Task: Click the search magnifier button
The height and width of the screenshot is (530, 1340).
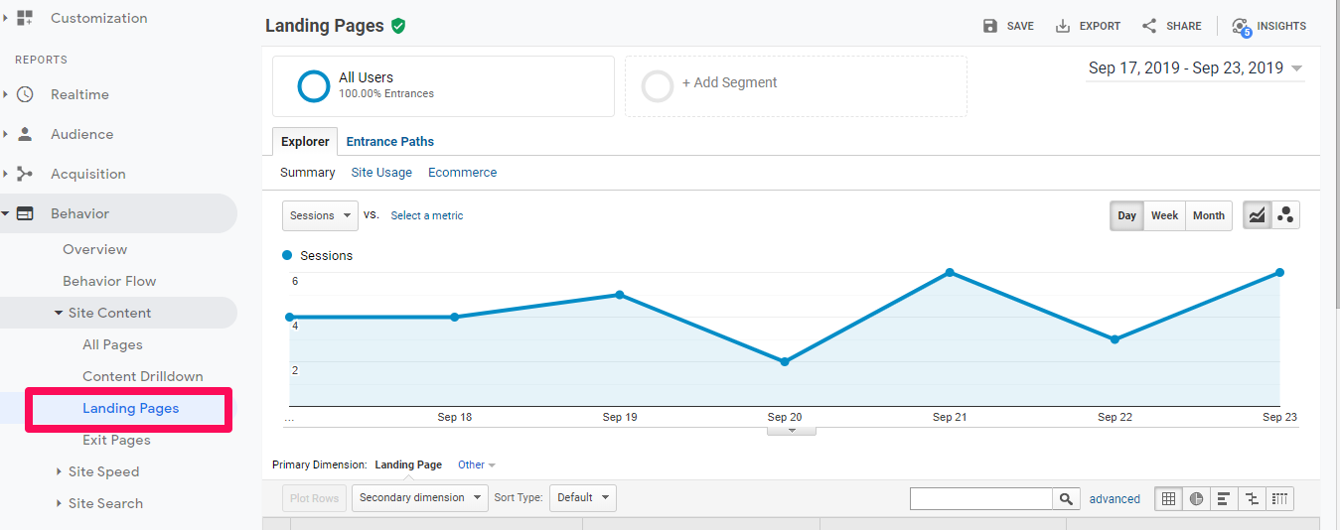Action: (x=1066, y=498)
